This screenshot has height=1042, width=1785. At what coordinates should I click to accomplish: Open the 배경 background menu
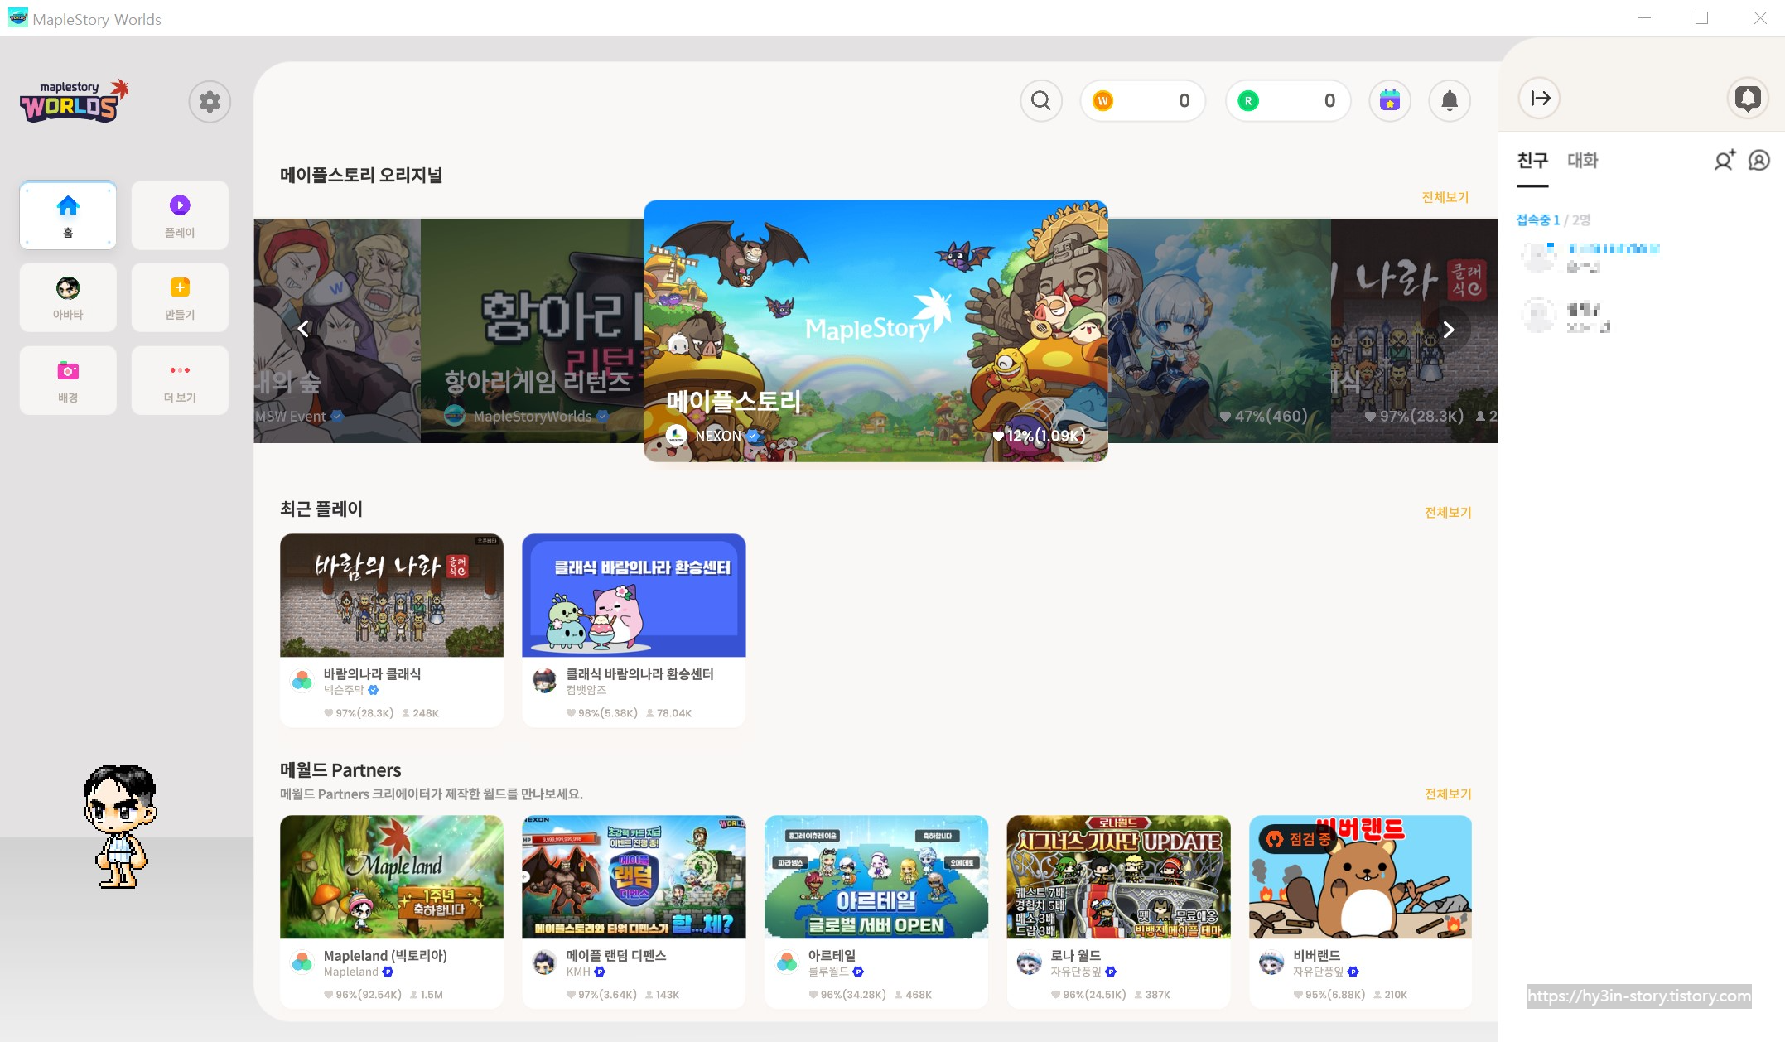point(68,380)
